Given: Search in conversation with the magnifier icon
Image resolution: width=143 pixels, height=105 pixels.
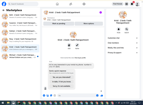Looking at the screenshot, I should [127, 29].
